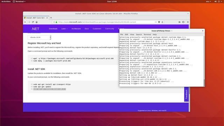Open Community nav link
The image size is (224, 126).
(110, 29)
